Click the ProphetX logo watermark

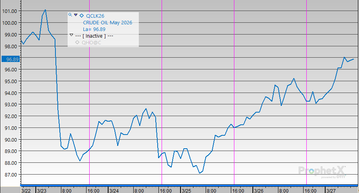coord(322,171)
